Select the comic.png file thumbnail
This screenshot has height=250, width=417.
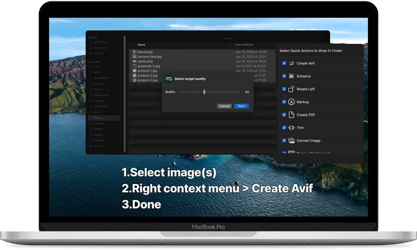[x=135, y=61]
